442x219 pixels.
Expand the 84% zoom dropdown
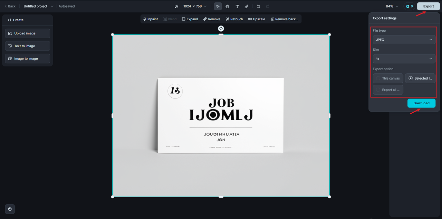pyautogui.click(x=392, y=6)
